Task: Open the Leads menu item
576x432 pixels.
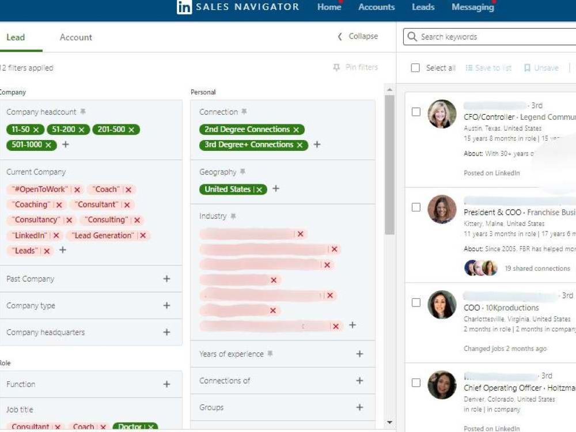Action: 423,7
